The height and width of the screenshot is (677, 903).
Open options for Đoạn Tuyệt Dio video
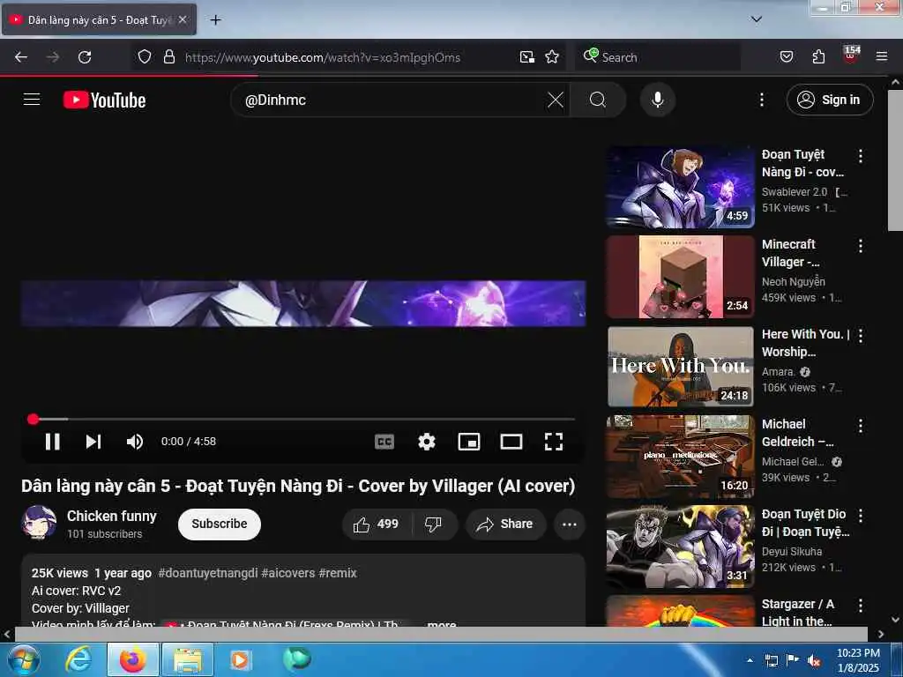click(861, 515)
